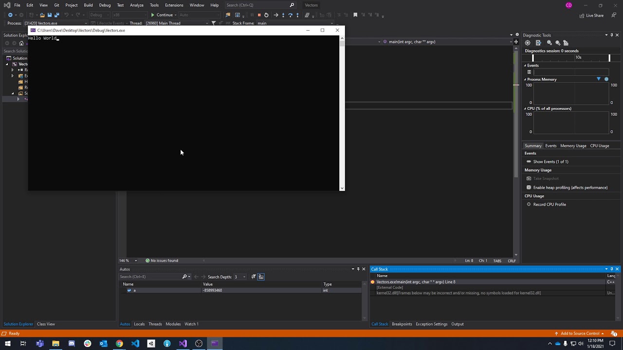Viewport: 623px width, 350px height.
Task: Click Autos filter icon next to depth
Action: click(x=254, y=277)
